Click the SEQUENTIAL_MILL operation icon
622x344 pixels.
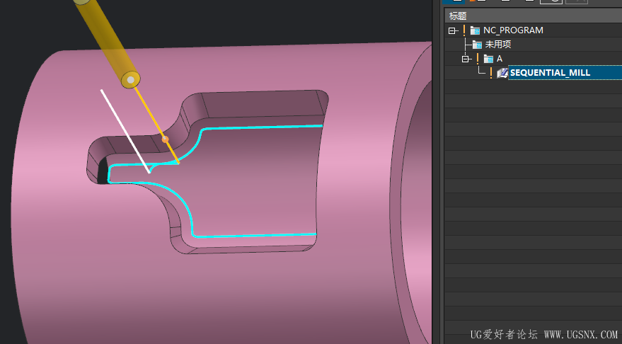pyautogui.click(x=502, y=73)
